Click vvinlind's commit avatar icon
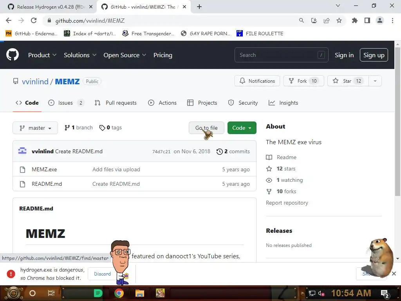This screenshot has height=301, width=401. [22, 151]
